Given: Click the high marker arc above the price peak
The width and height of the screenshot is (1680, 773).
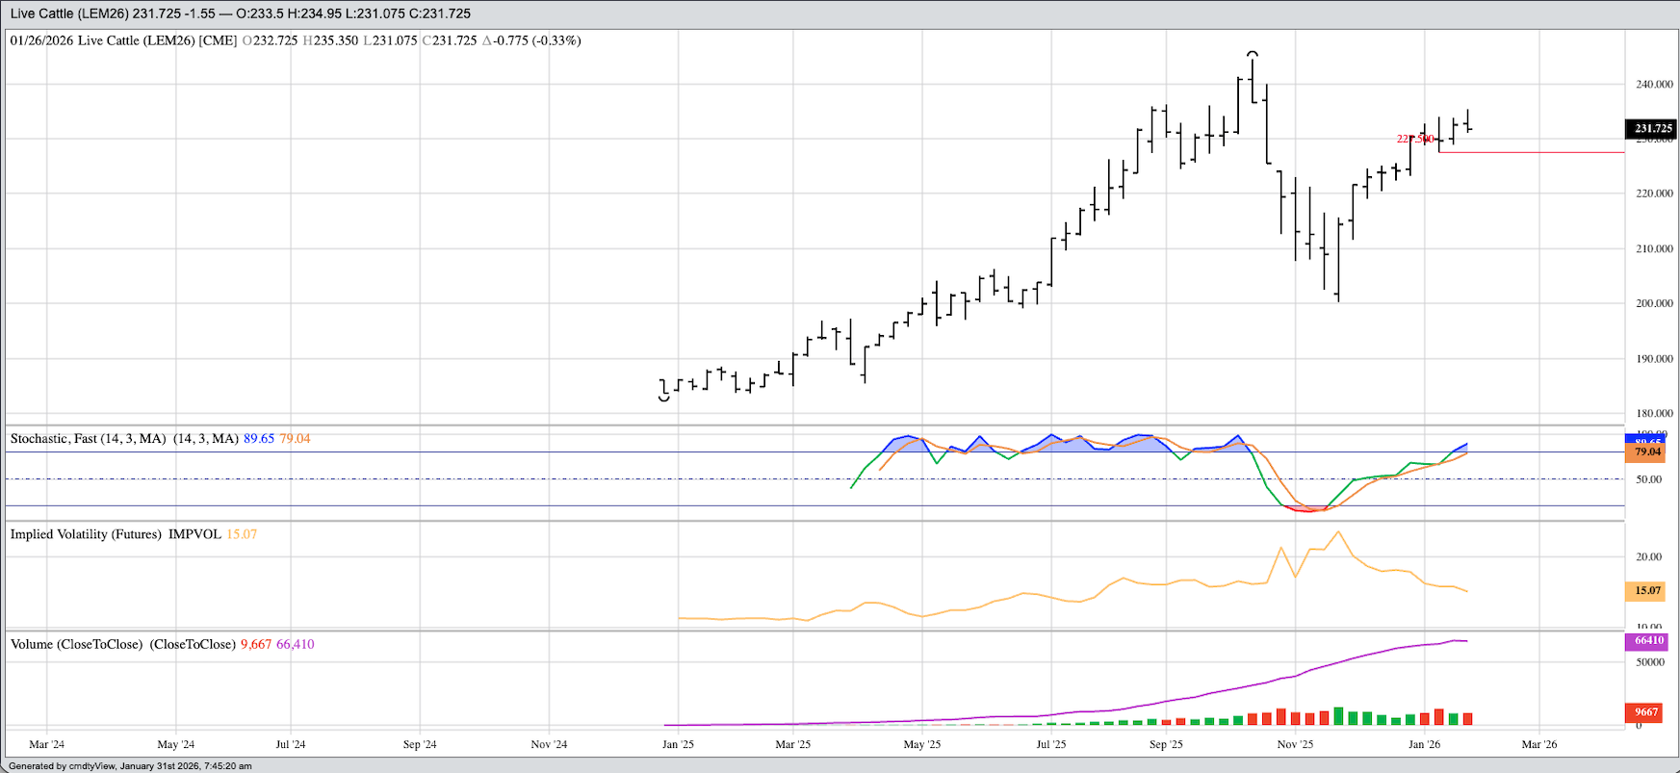Looking at the screenshot, I should coord(1252,53).
